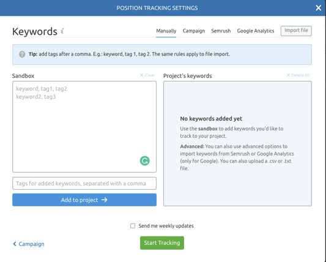Click the back chevron next to Campaign
The height and width of the screenshot is (262, 326).
[x=15, y=244]
